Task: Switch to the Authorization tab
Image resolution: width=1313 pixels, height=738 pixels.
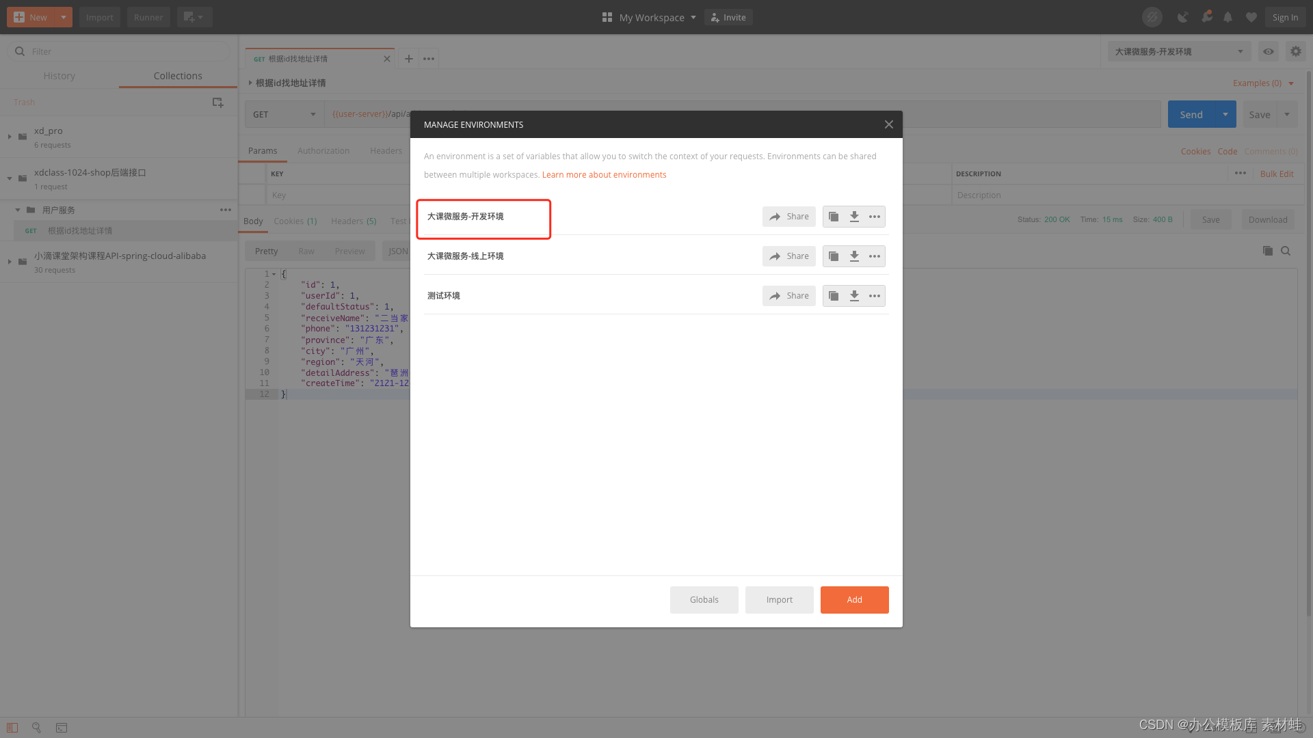Action: 323,151
